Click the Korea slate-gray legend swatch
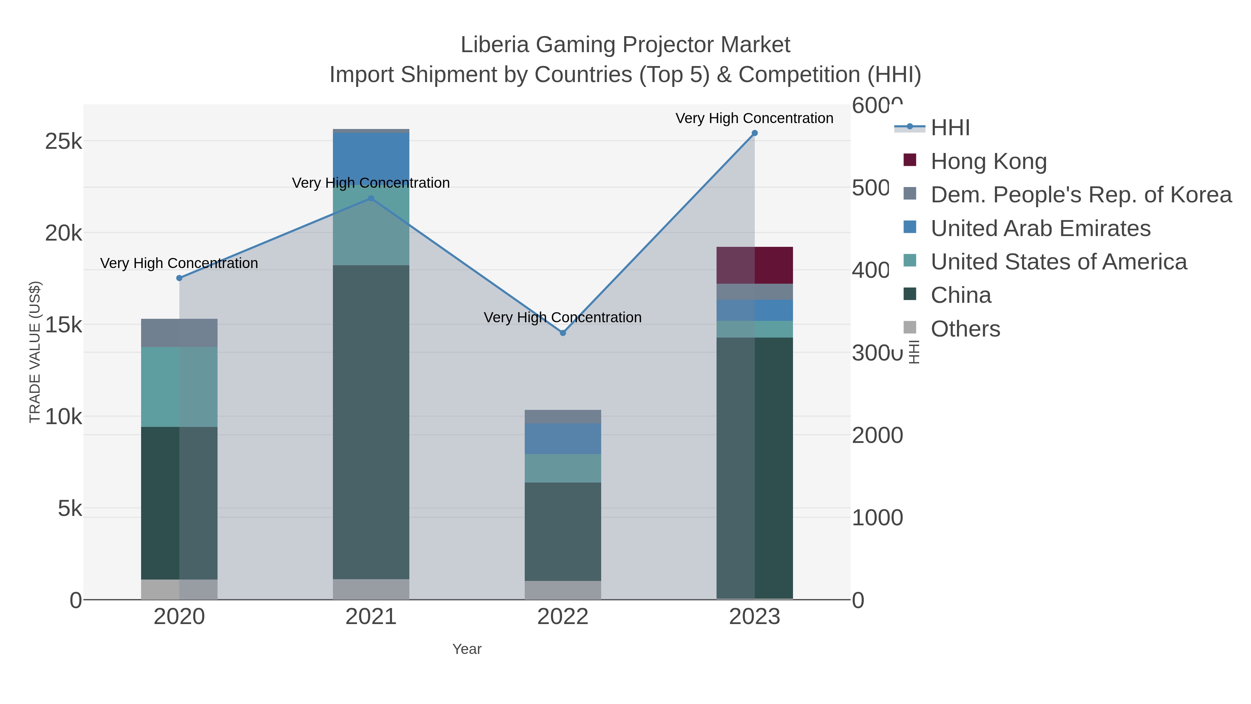The height and width of the screenshot is (704, 1251). [910, 193]
